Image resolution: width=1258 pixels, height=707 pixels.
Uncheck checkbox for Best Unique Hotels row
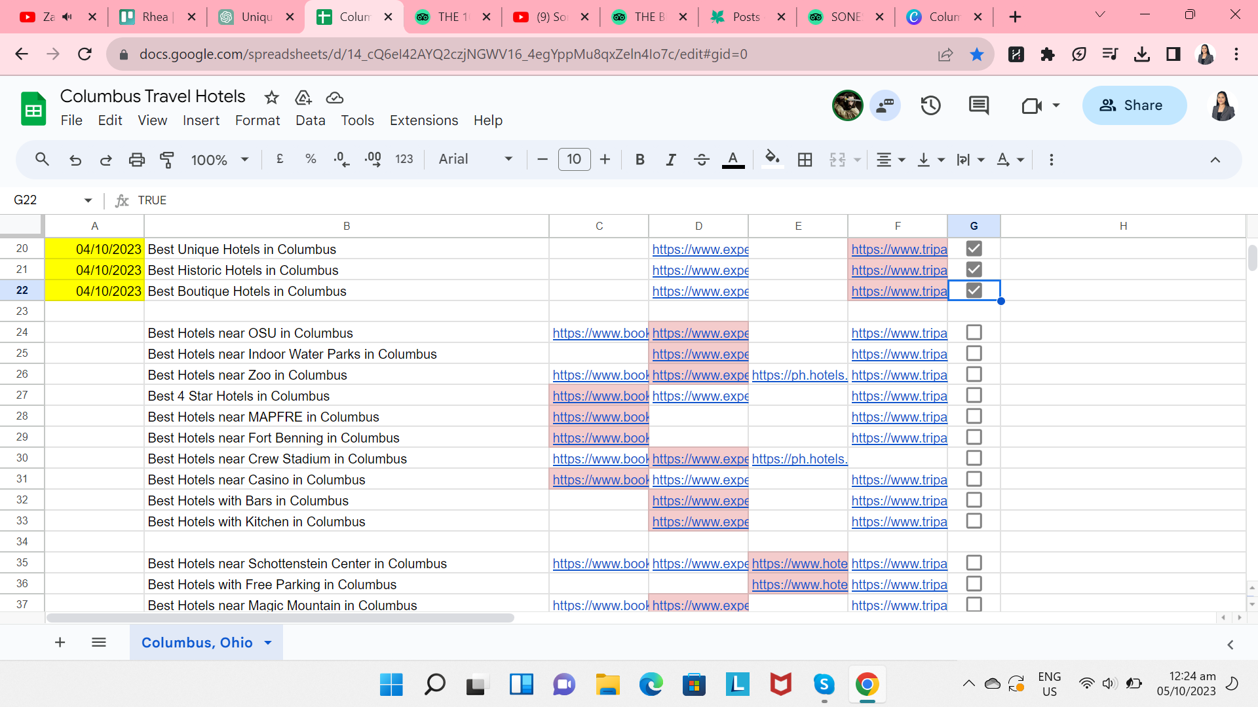974,249
